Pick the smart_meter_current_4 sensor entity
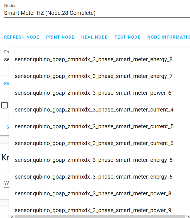This screenshot has height=218, width=190. [94, 110]
